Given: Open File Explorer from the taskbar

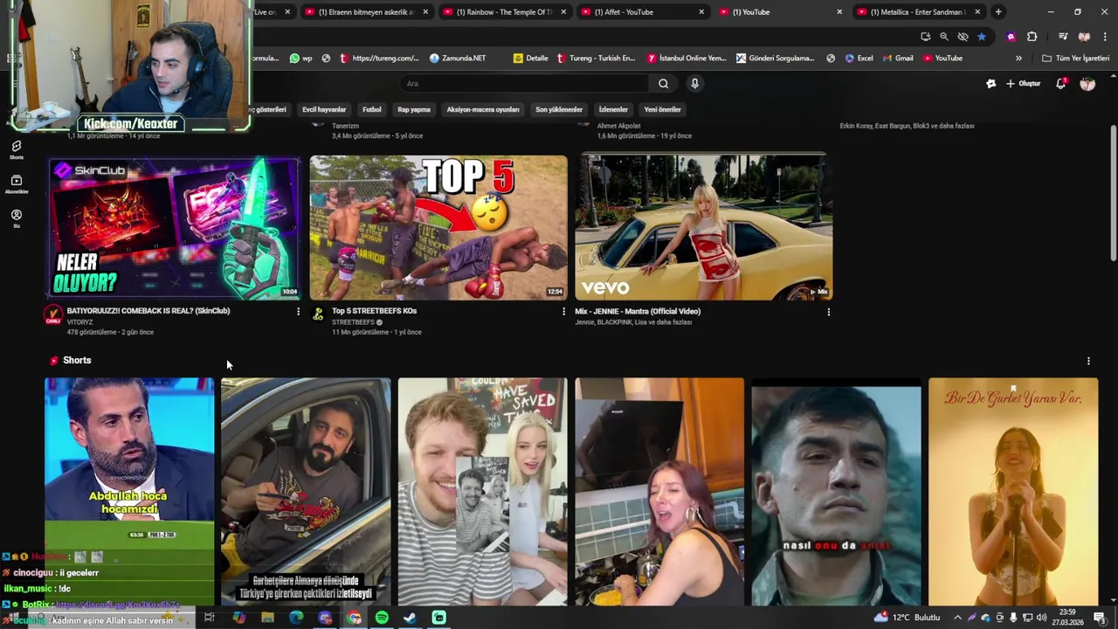Looking at the screenshot, I should coord(267,618).
